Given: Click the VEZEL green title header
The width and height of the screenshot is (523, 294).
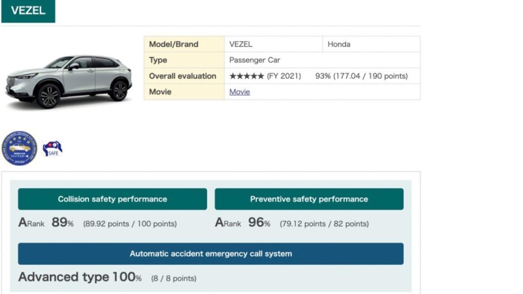Looking at the screenshot, I should [x=28, y=11].
